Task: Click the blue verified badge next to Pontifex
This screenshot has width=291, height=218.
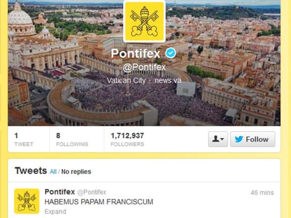Action: (x=171, y=53)
